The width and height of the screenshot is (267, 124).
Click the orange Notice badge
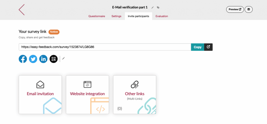54,32
